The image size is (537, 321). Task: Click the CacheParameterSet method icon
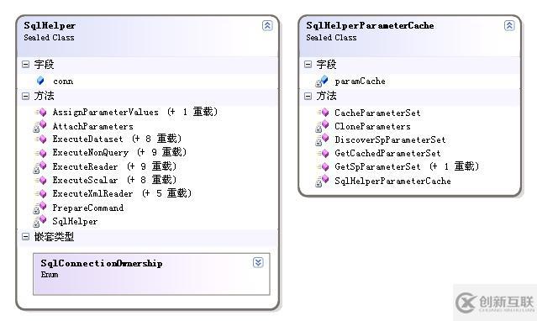(x=323, y=113)
